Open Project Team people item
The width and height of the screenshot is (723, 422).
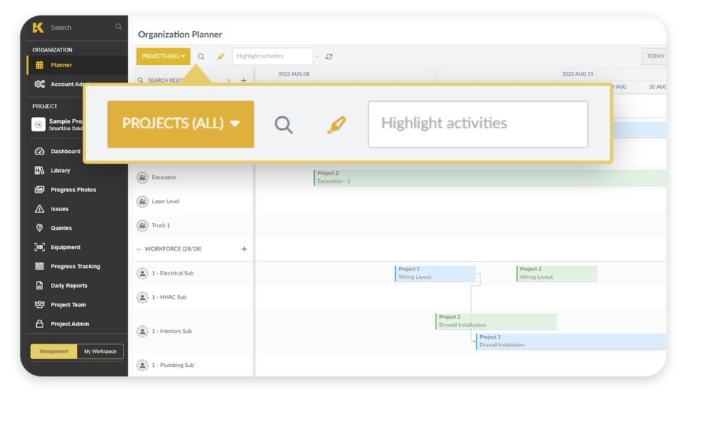click(60, 305)
